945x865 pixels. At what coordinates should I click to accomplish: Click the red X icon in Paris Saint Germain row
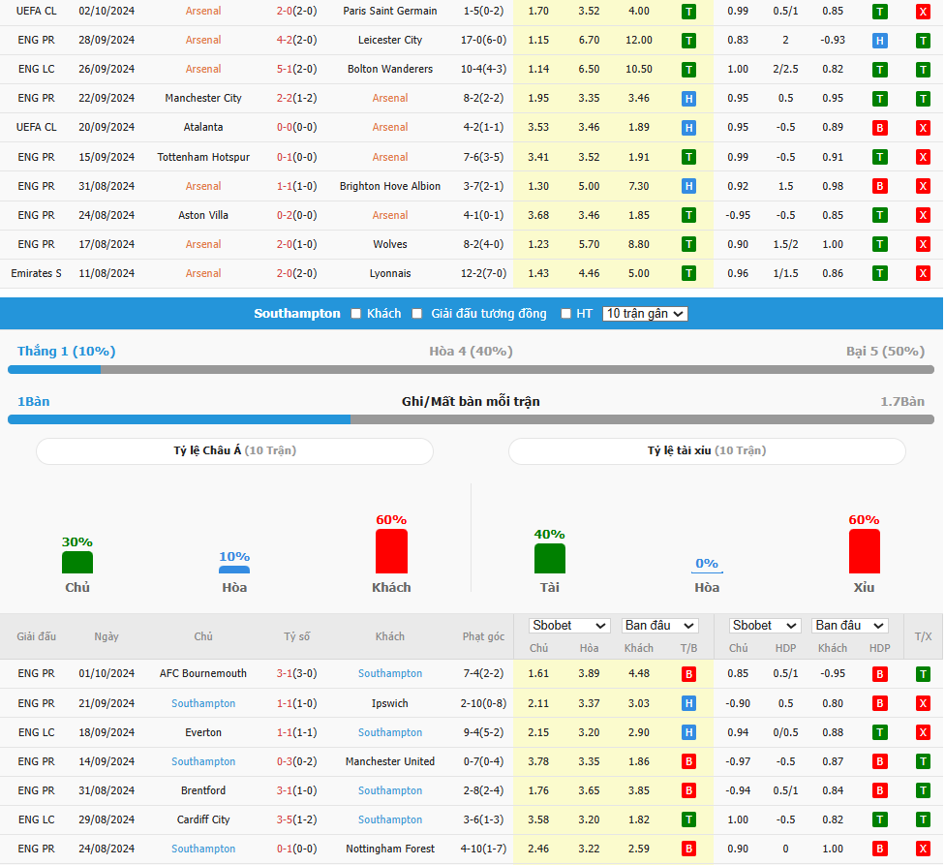pyautogui.click(x=923, y=12)
